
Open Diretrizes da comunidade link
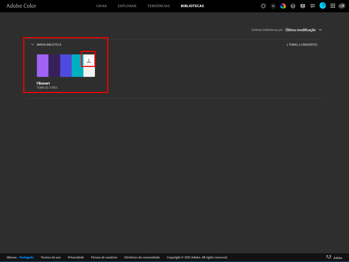(142, 257)
